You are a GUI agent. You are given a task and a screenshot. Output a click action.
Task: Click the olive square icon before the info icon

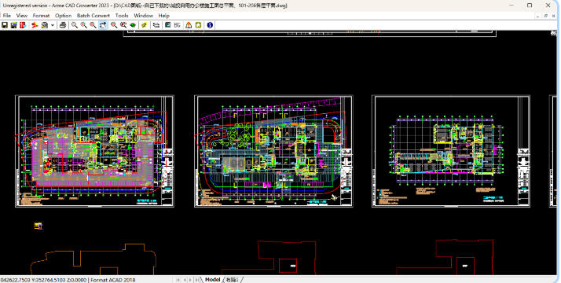pyautogui.click(x=198, y=25)
